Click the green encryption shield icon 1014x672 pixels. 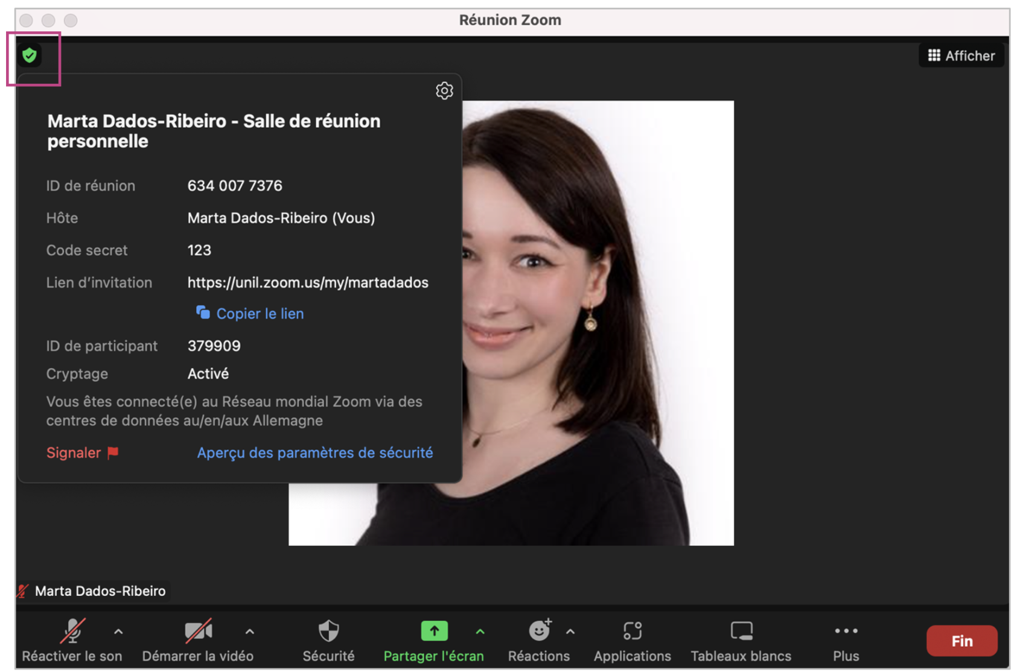point(30,55)
